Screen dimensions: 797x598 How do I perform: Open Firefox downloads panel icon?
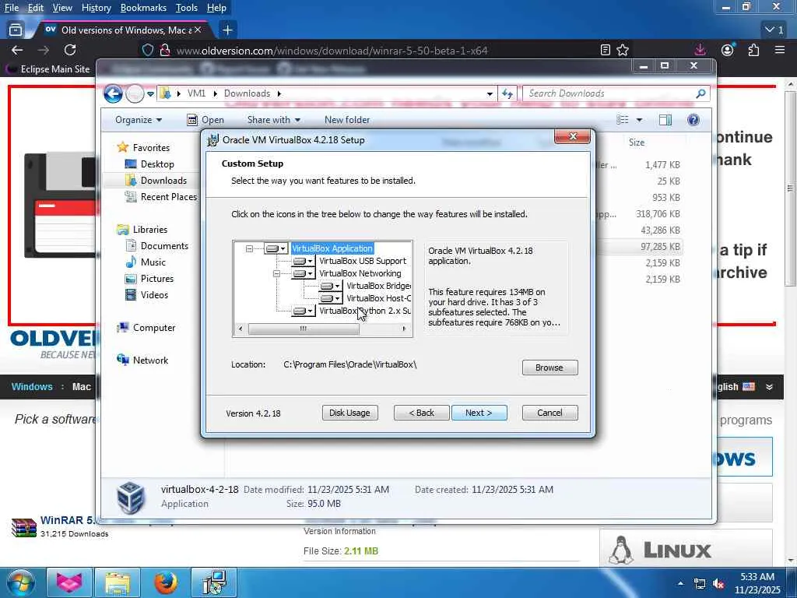700,50
